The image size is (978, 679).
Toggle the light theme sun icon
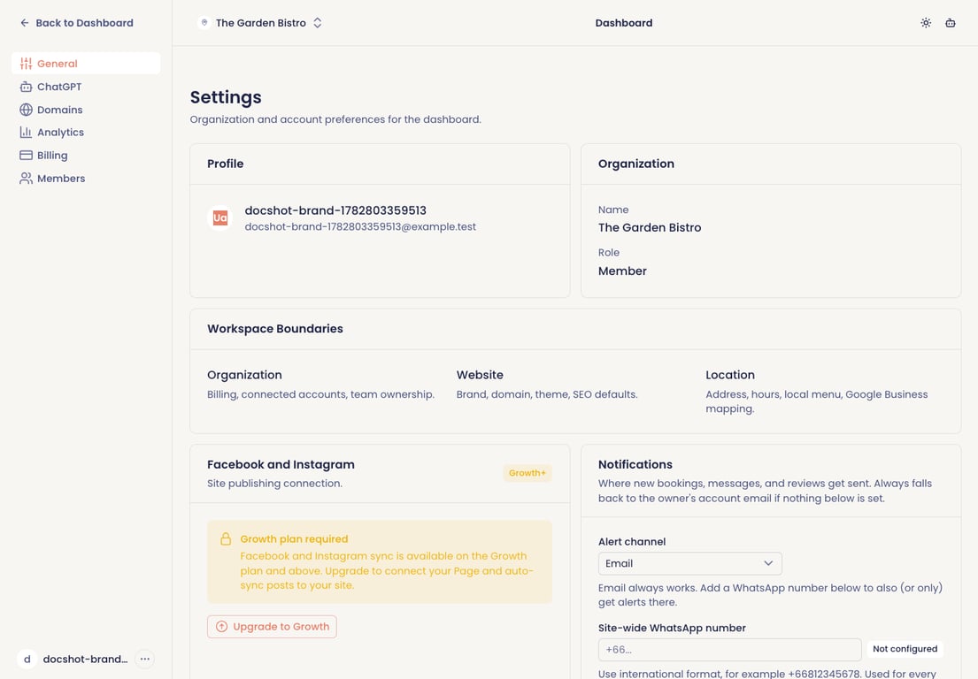926,23
